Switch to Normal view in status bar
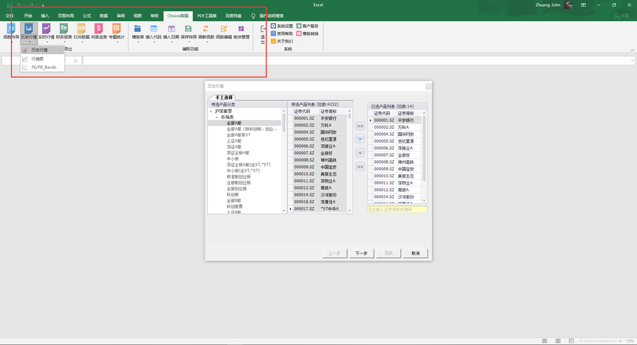Screen dimensions: 637x345 click(x=545, y=341)
